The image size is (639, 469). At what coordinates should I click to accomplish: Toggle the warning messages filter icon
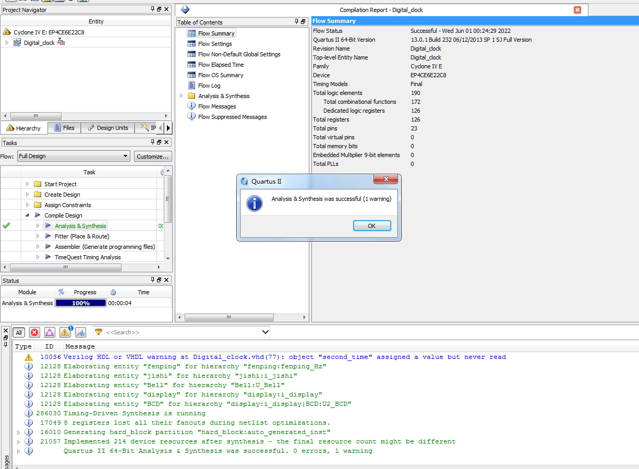click(65, 332)
